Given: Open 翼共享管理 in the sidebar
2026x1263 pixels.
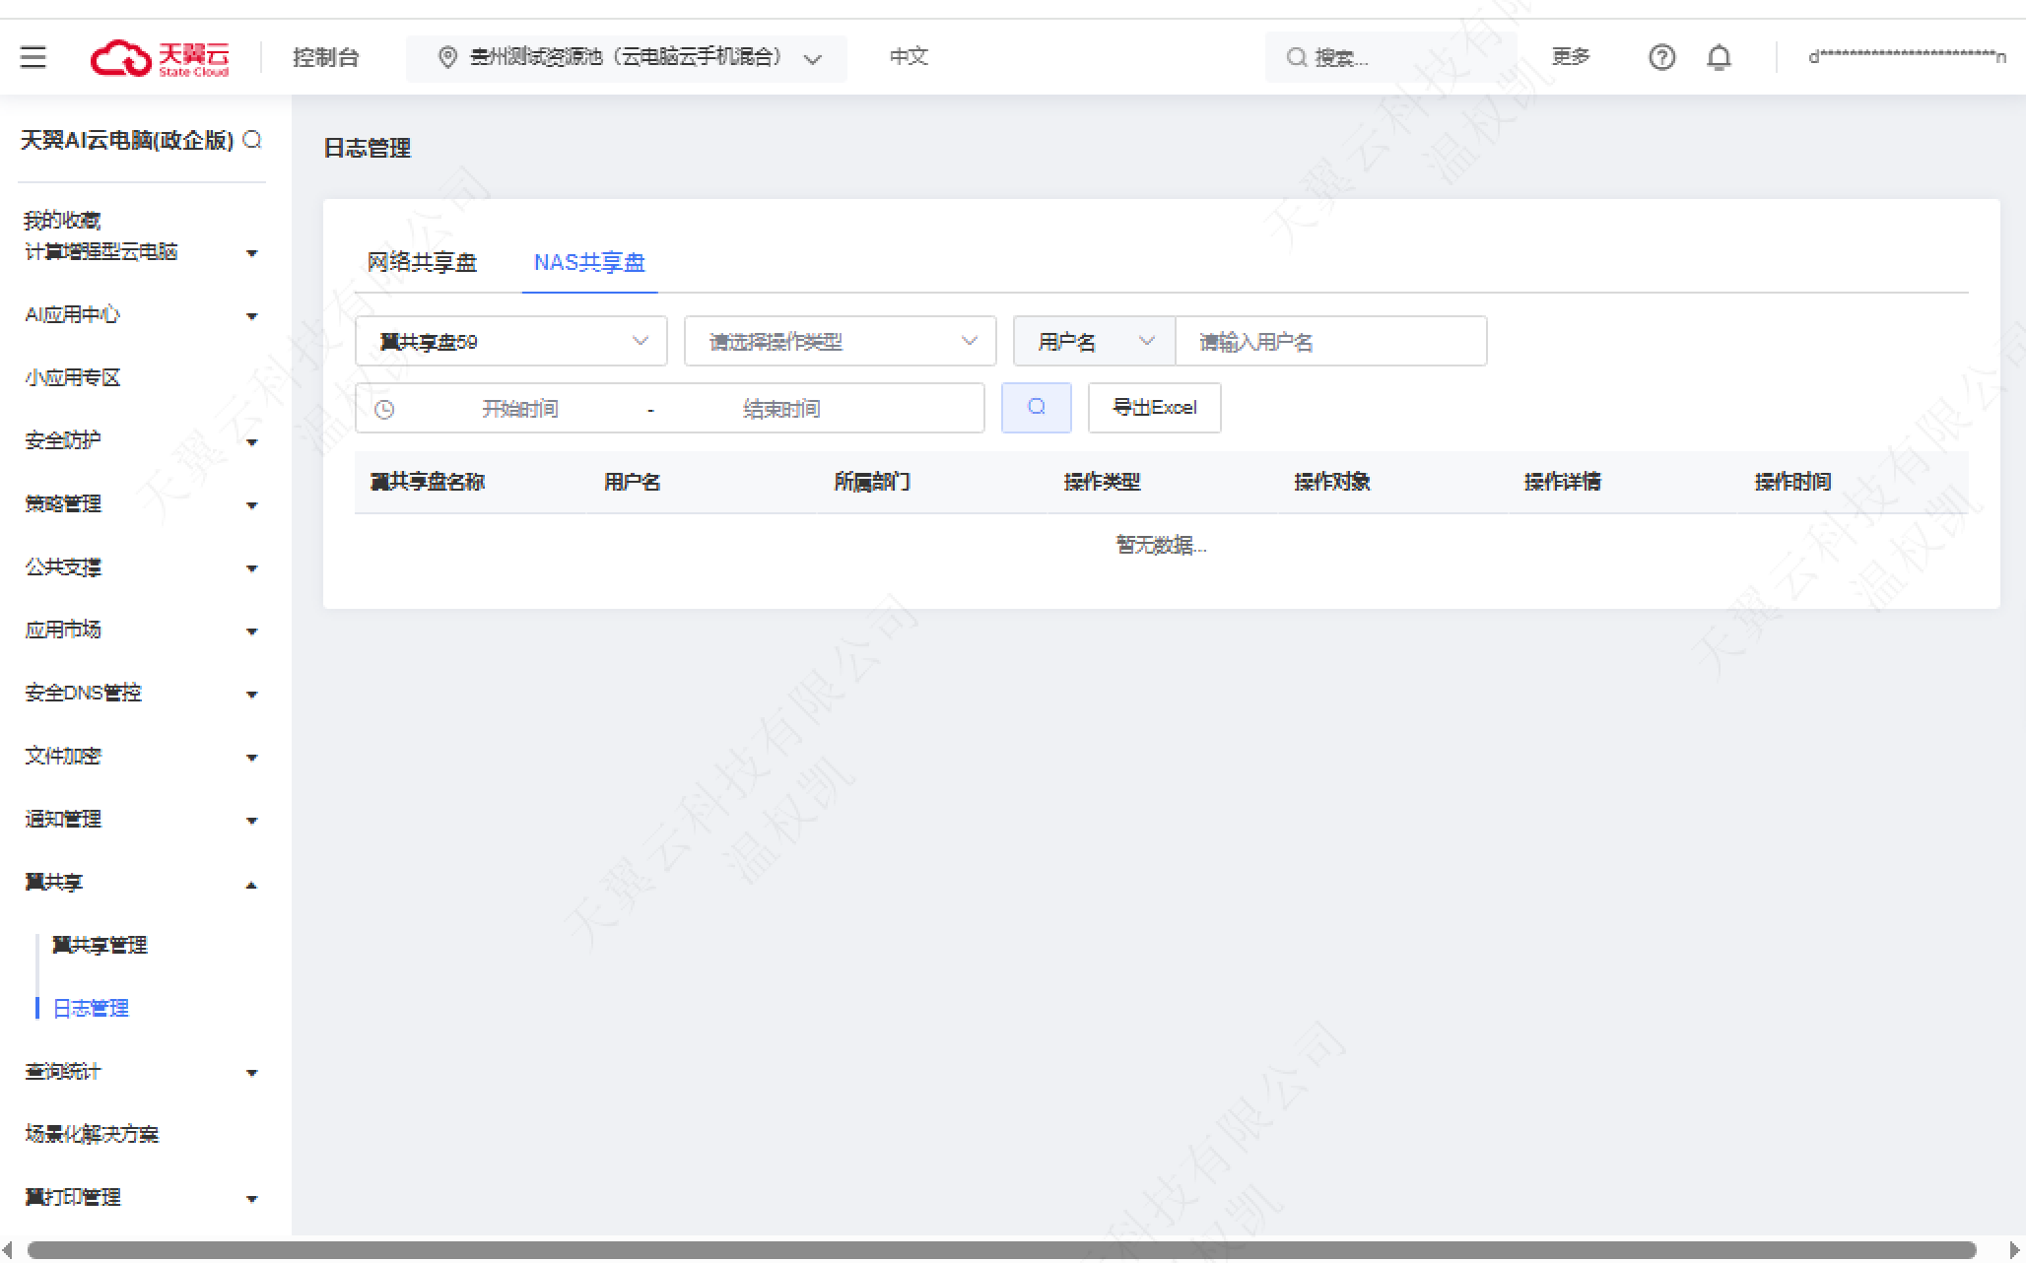Looking at the screenshot, I should [x=100, y=945].
